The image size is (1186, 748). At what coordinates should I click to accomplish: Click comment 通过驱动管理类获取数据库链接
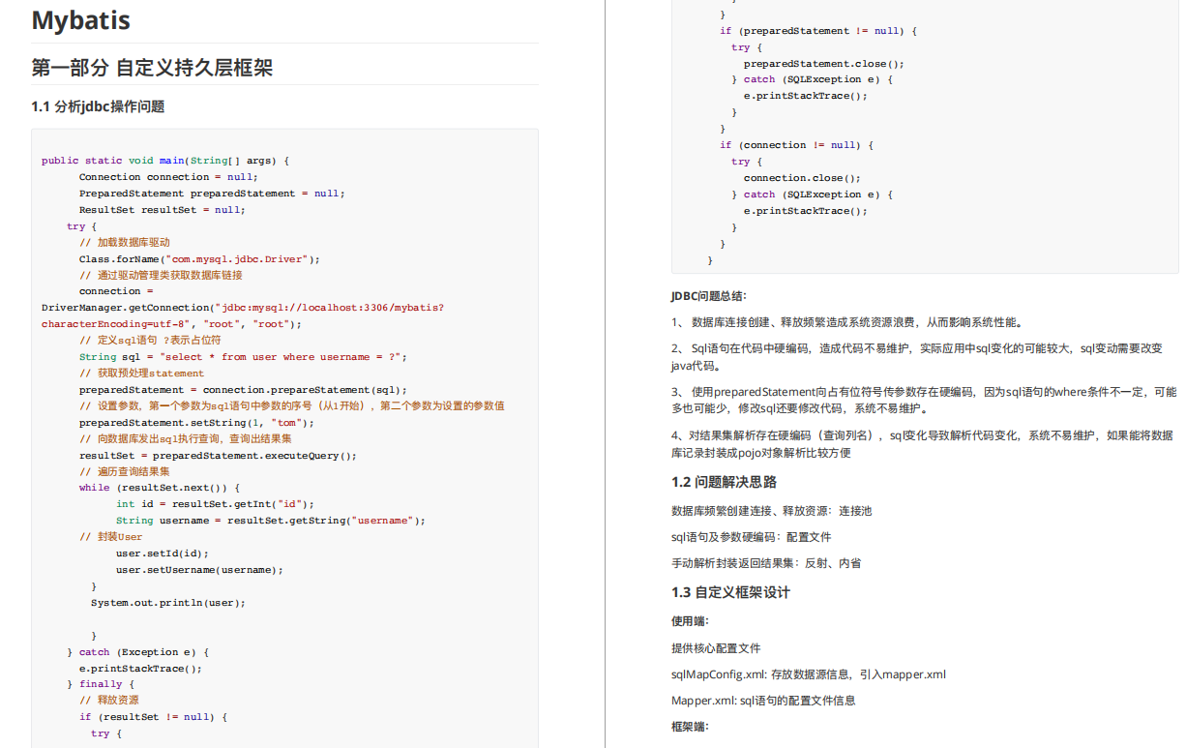point(161,275)
